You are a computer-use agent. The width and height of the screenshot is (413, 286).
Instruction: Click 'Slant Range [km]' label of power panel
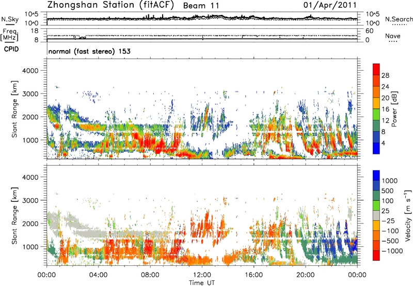14,109
